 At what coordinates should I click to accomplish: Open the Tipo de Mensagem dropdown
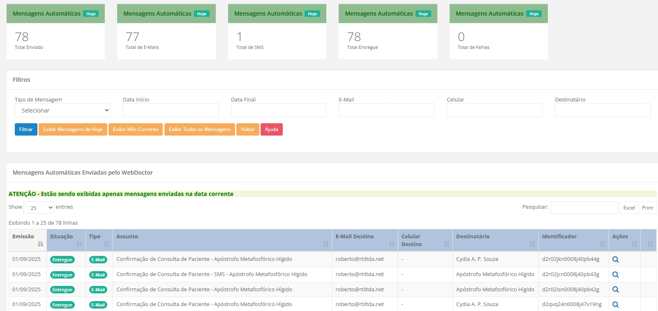(62, 111)
